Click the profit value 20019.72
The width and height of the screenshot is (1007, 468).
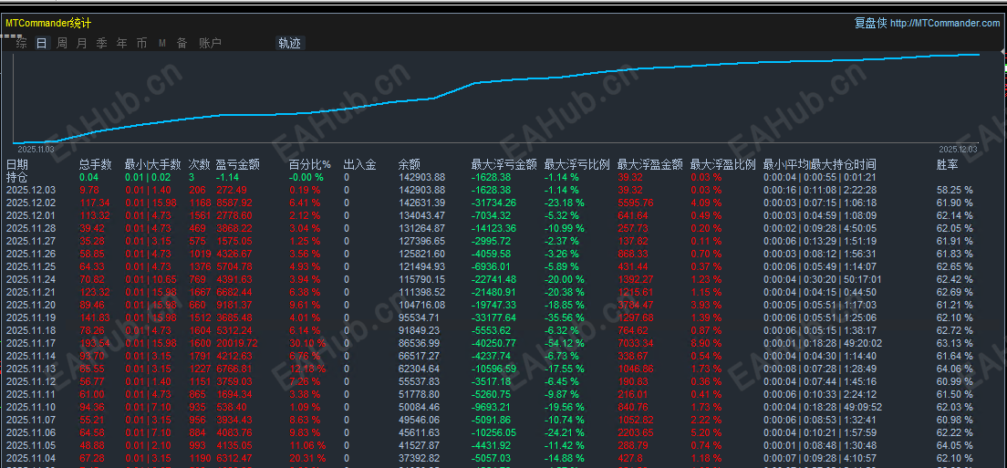pos(236,343)
